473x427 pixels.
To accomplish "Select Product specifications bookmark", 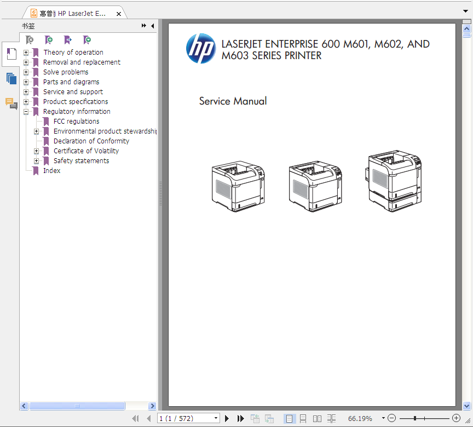I will coord(76,102).
